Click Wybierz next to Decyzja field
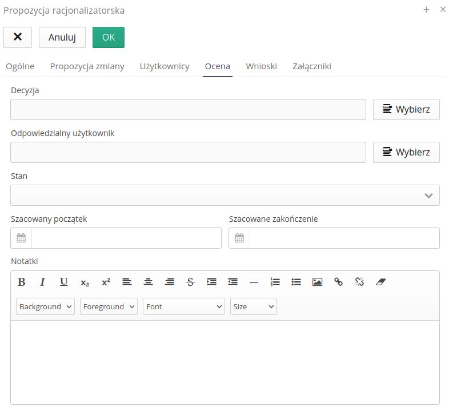 [406, 109]
